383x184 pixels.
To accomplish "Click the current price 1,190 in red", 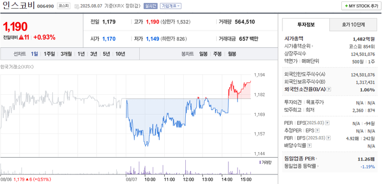I will [x=15, y=27].
